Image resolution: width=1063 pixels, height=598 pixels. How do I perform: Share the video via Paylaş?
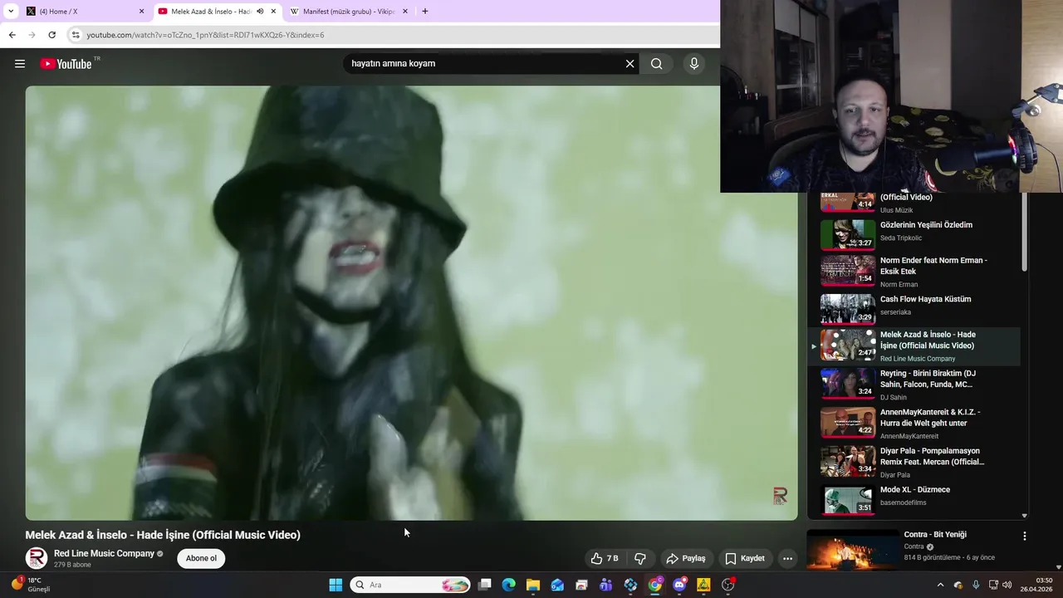click(686, 558)
